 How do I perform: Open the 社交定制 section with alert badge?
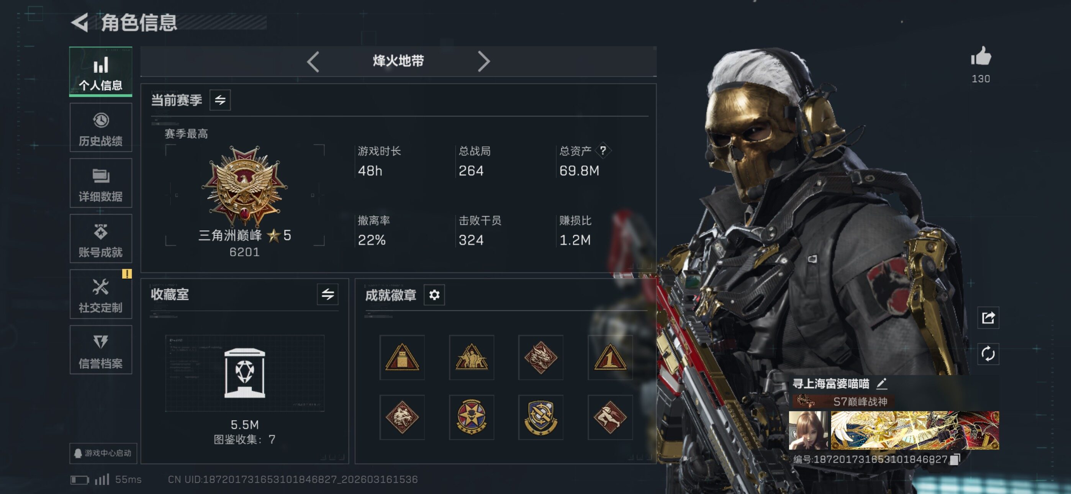[101, 294]
